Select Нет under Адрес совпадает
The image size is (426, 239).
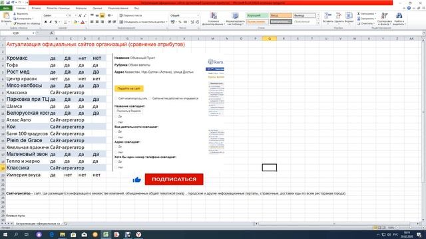(x=116, y=153)
